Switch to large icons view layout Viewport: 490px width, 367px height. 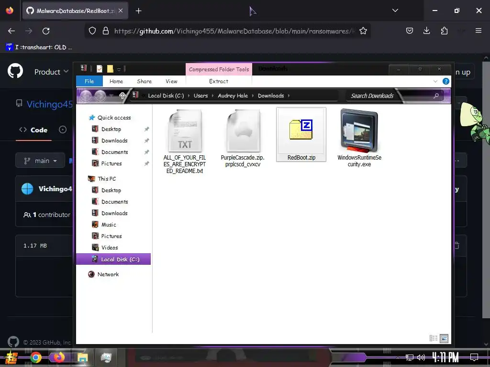click(x=444, y=338)
